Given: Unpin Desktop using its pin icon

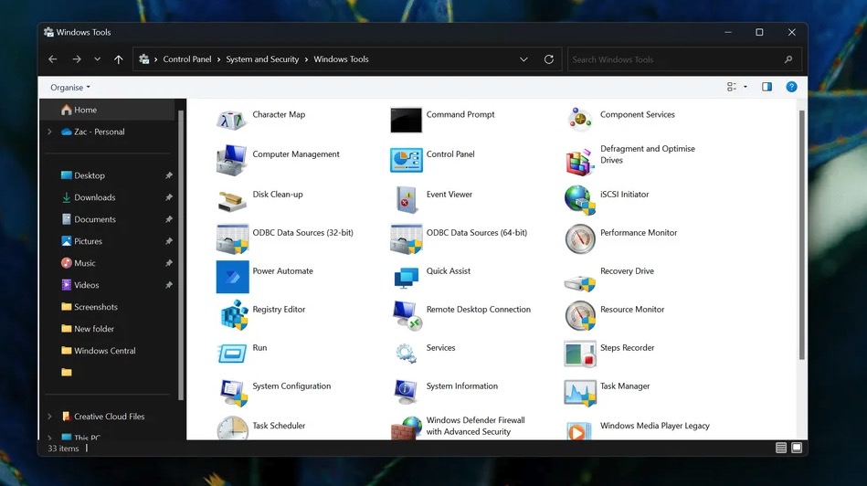Looking at the screenshot, I should pyautogui.click(x=169, y=175).
